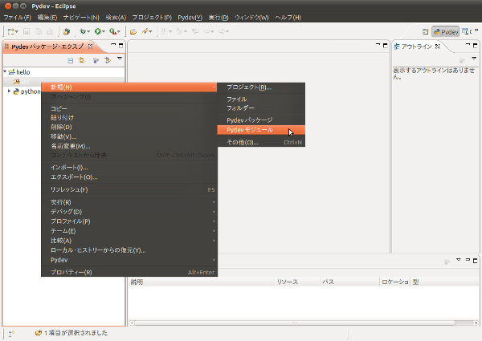Select the Pydev パッケージ・エクスプ tab
The height and width of the screenshot is (341, 482).
47,47
